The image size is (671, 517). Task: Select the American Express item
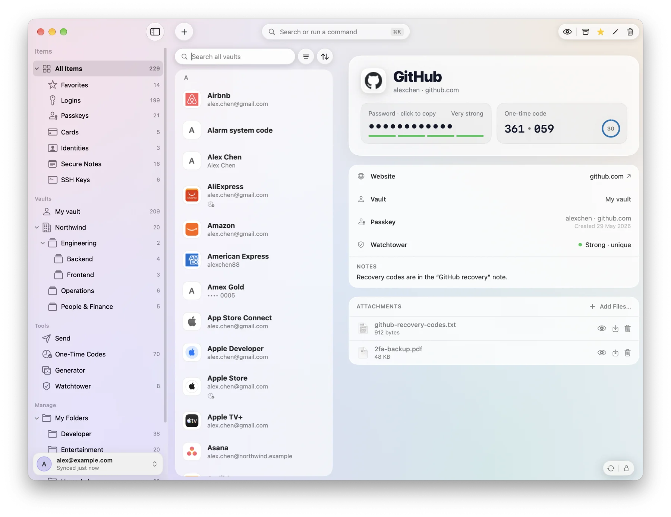click(253, 260)
